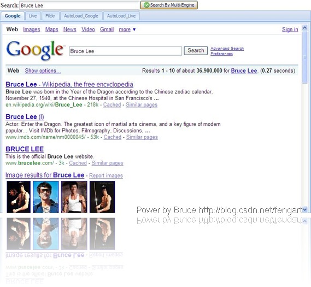Open the Flickr tab
The height and width of the screenshot is (287, 311).
(x=50, y=16)
